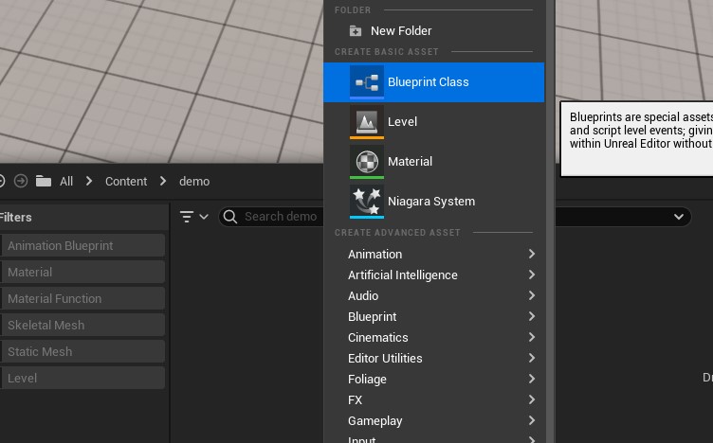Click the Niagara System stars icon

367,202
